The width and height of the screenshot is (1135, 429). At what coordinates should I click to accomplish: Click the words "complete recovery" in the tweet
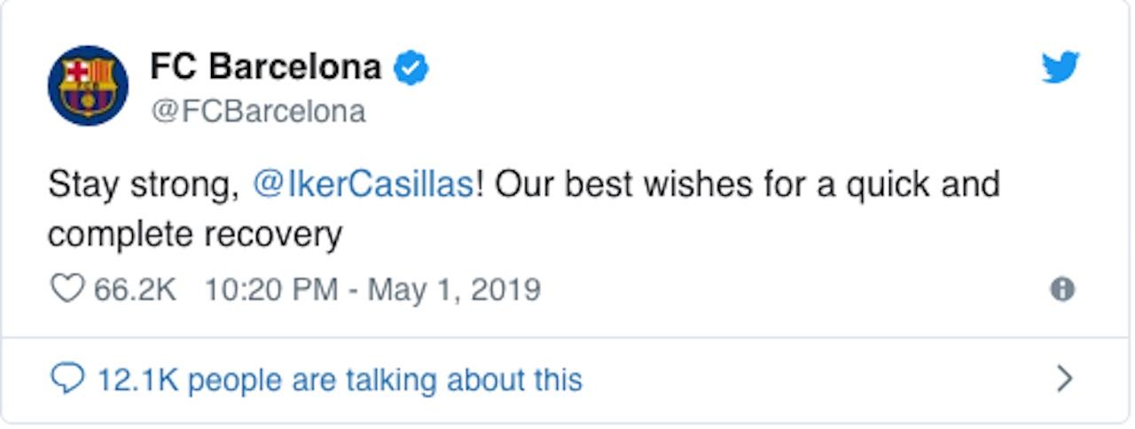click(195, 235)
